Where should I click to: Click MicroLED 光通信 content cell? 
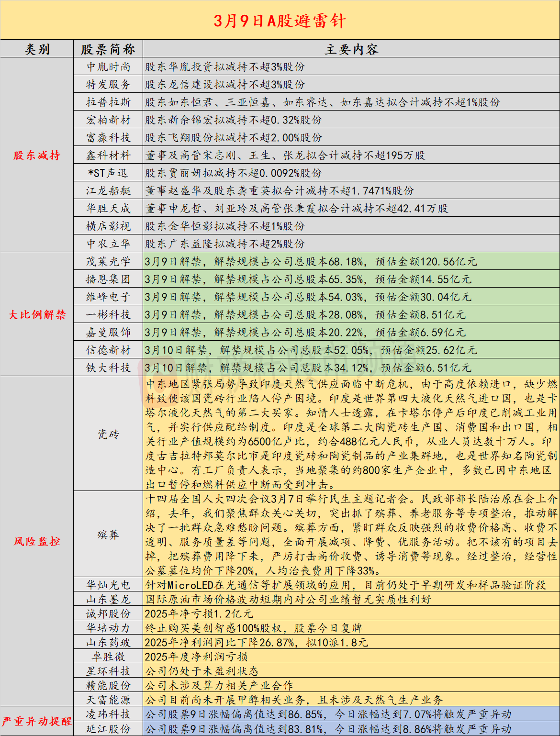[351, 585]
